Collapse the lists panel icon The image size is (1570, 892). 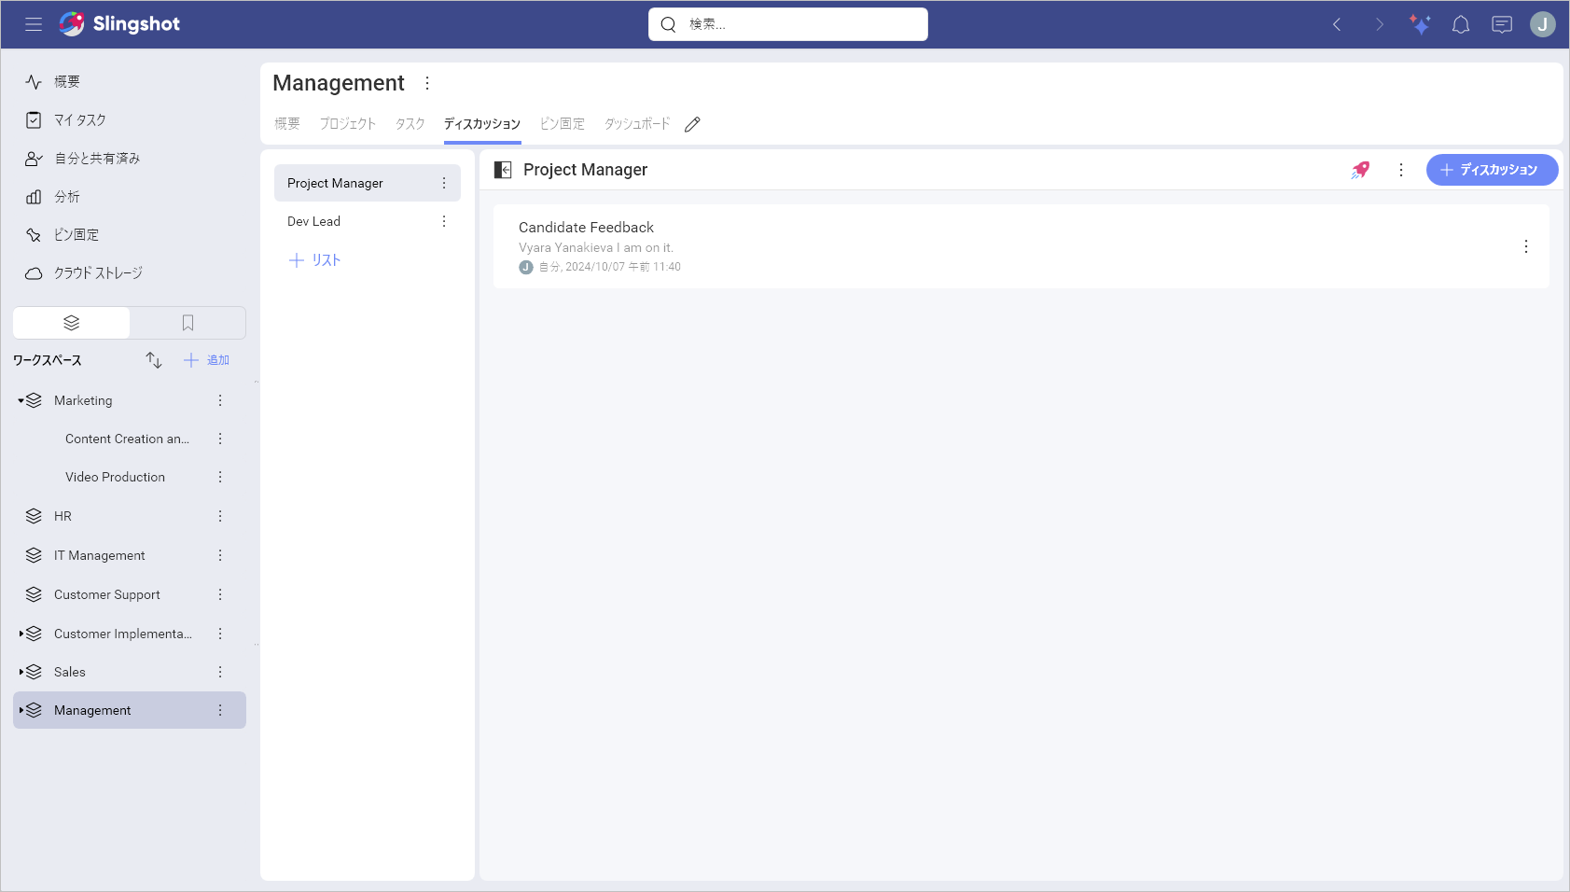click(503, 170)
